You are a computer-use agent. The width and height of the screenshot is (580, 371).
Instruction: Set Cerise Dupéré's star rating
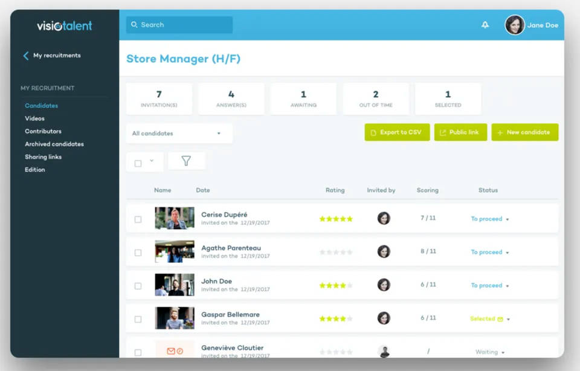[336, 219]
